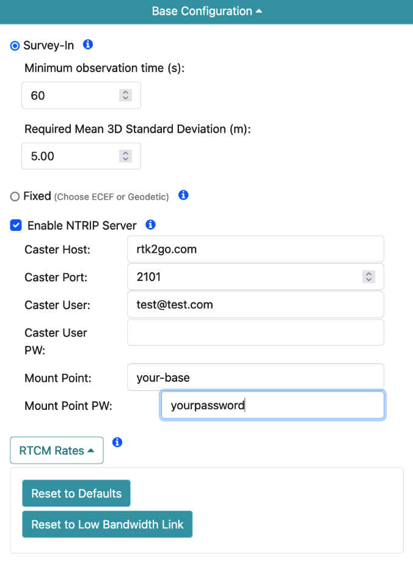413x562 pixels.
Task: Click the Caster Host input field
Action: pyautogui.click(x=255, y=249)
